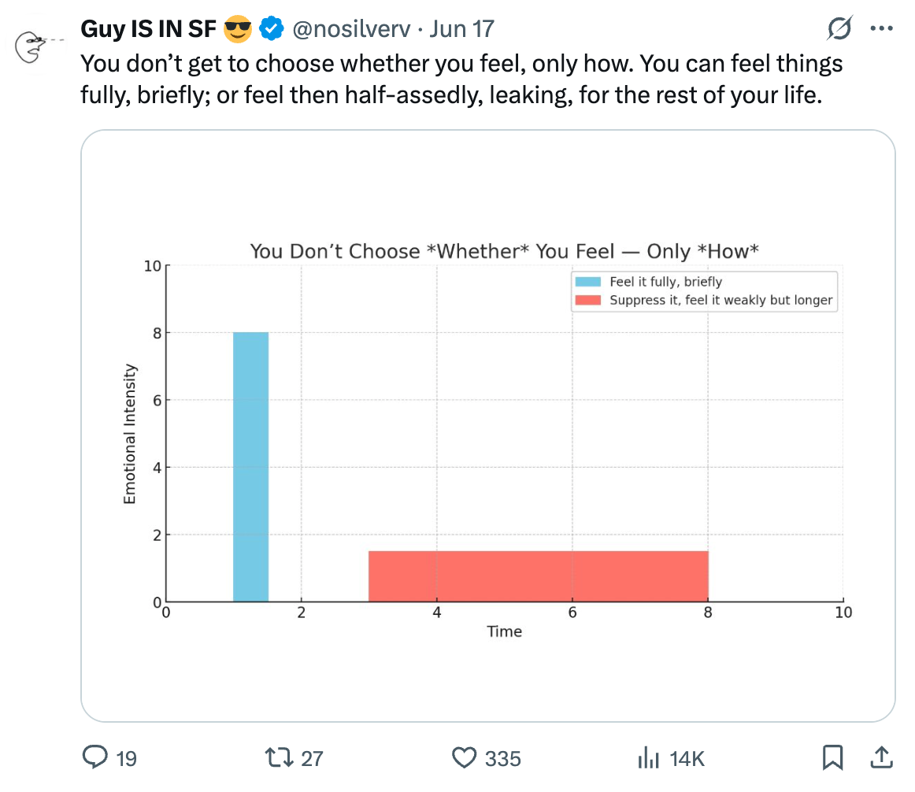Click the Grok slashed-circle icon

click(x=839, y=29)
